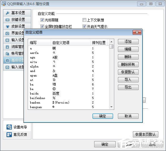Click the icon beside 词库管理
This screenshot has width=166, height=151.
[7, 47]
